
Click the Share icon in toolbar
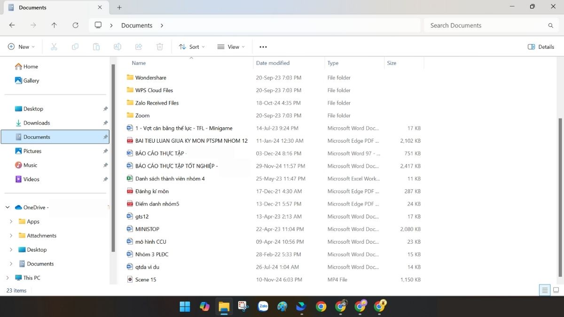click(x=139, y=47)
